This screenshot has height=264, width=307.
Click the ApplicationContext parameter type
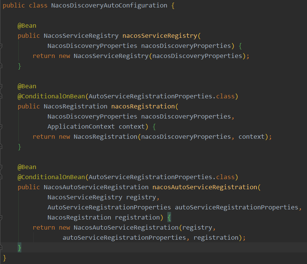click(x=81, y=126)
